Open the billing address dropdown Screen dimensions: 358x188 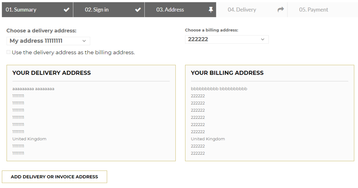pos(227,39)
